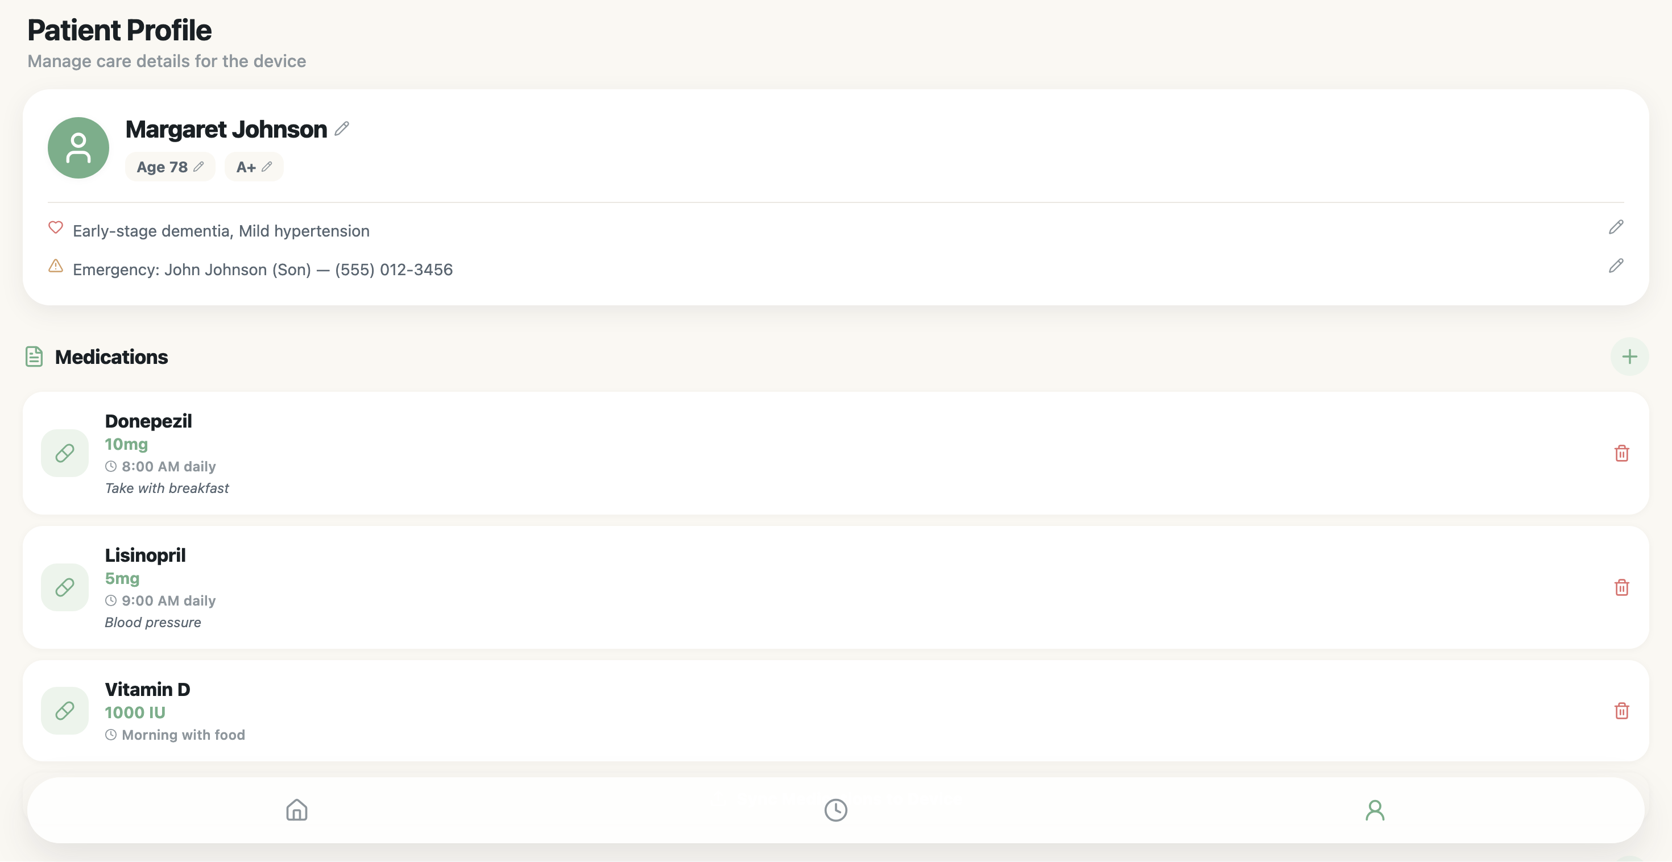Screen dimensions: 1672x862
Task: Open History clock tab in bottom navigation
Action: click(x=835, y=810)
